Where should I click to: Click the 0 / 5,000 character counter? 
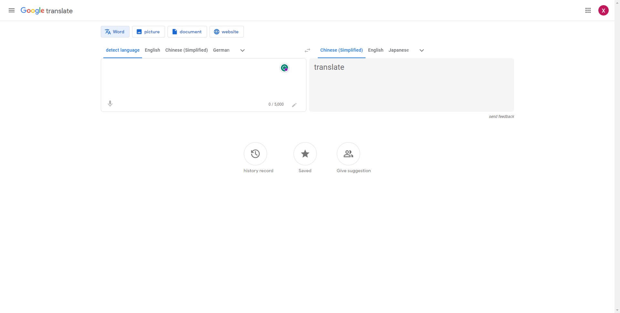[276, 104]
